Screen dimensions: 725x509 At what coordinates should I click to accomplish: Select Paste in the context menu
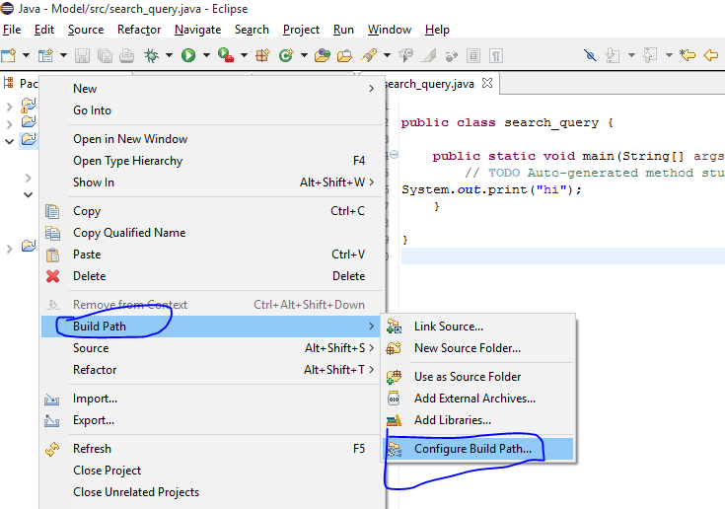pyautogui.click(x=213, y=254)
